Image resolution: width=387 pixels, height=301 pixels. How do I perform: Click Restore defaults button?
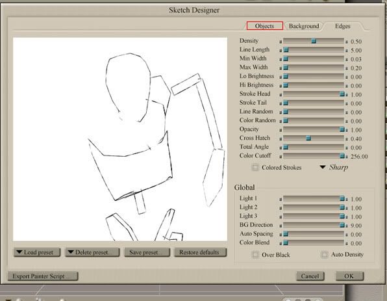200,252
